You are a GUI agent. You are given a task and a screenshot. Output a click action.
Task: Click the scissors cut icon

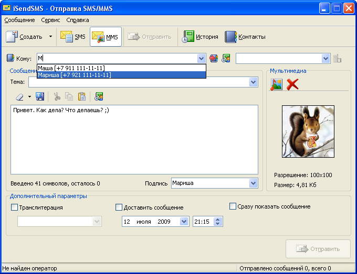[57, 96]
